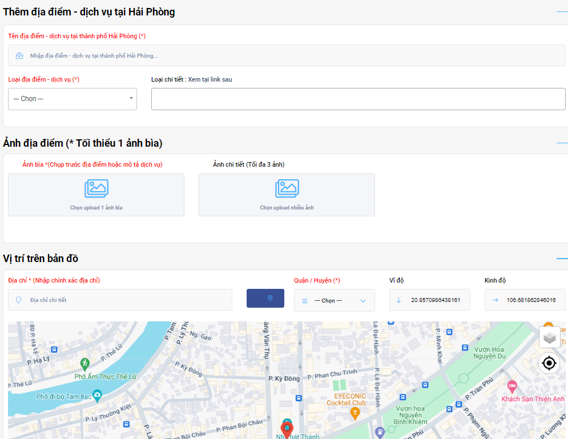Click the Phố Ẩm Thực Thế Lữ map marker
This screenshot has width=568, height=439.
point(84,363)
